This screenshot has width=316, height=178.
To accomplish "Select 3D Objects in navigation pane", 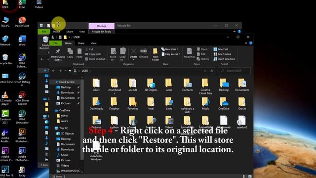I will pos(67,133).
